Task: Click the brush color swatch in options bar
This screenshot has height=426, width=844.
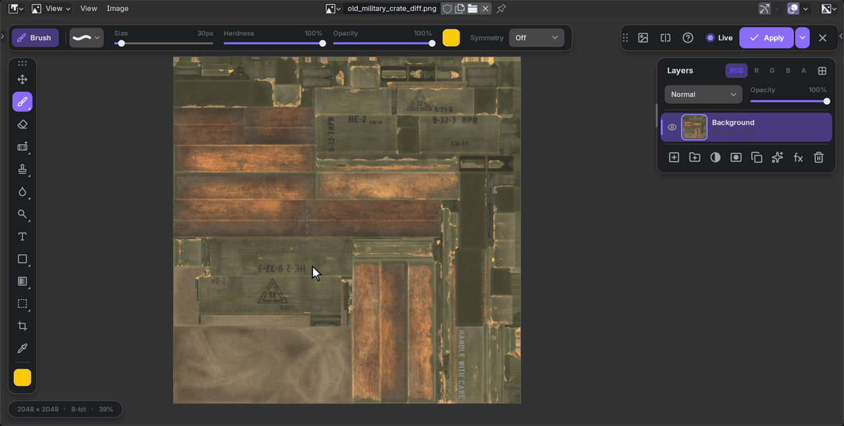Action: coord(451,38)
